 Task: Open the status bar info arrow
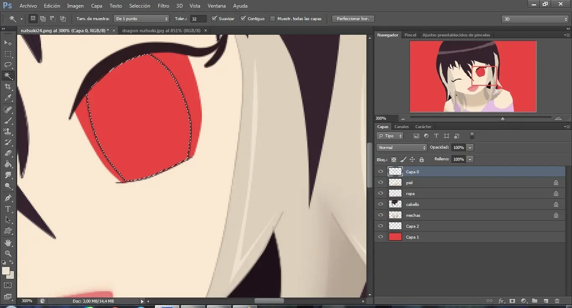tap(142, 301)
